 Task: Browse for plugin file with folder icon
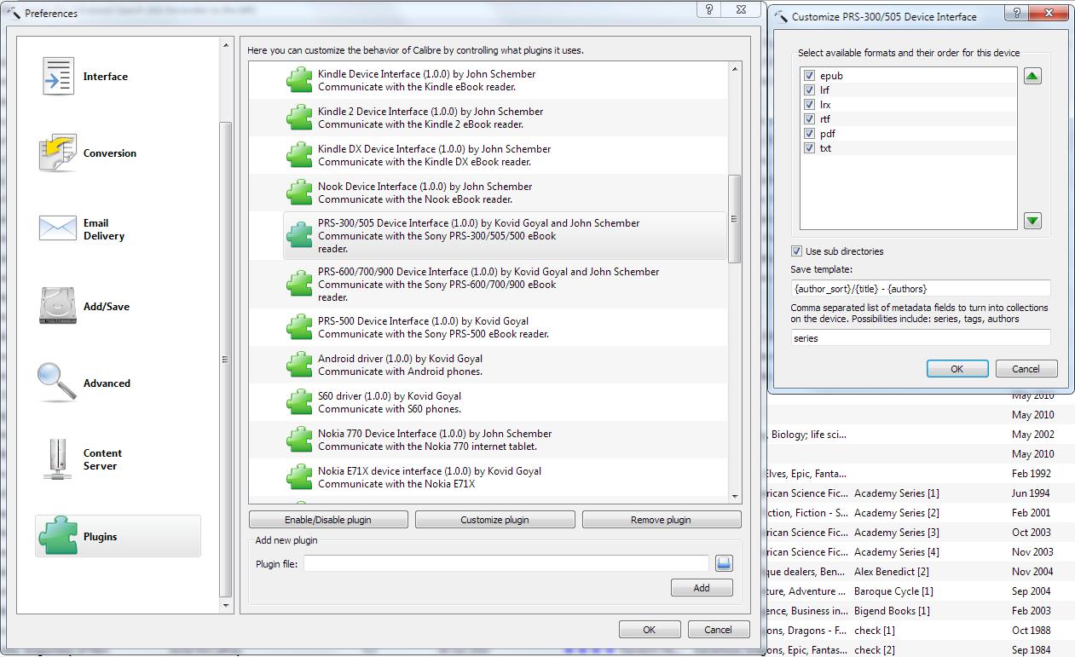(x=724, y=563)
